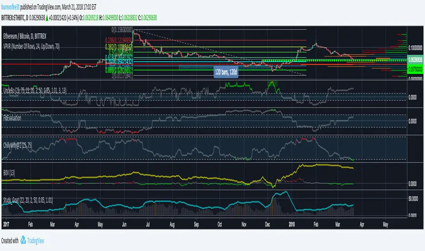Click the VPVR indicator label
425x251 pixels.
click(x=31, y=47)
